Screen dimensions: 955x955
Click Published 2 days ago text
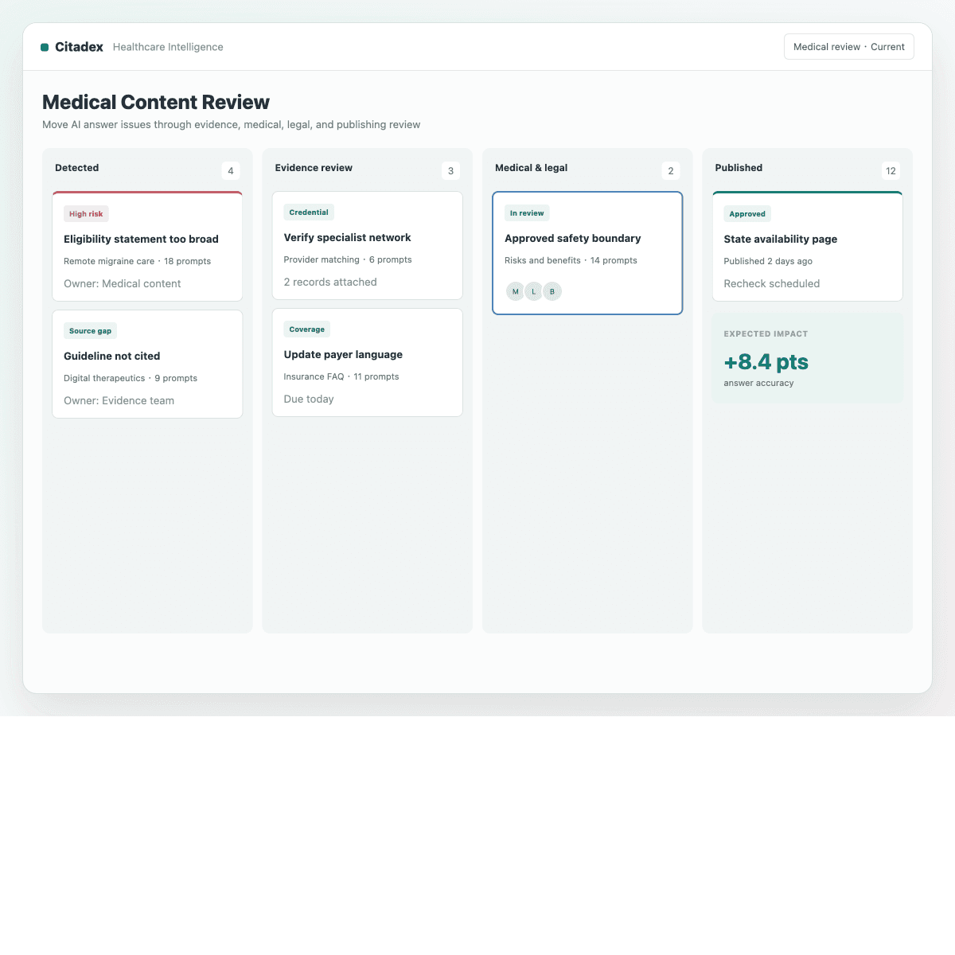(x=768, y=261)
